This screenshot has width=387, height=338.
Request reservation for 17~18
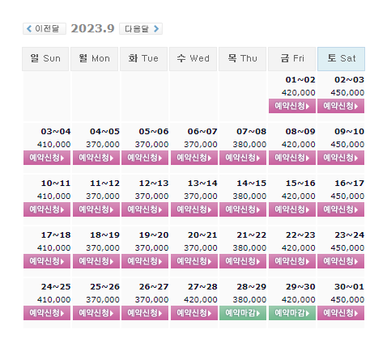point(47,261)
